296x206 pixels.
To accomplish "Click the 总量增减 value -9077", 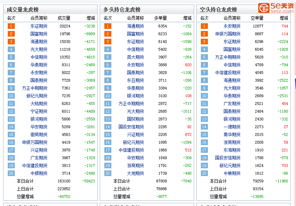I will tap(161, 196).
